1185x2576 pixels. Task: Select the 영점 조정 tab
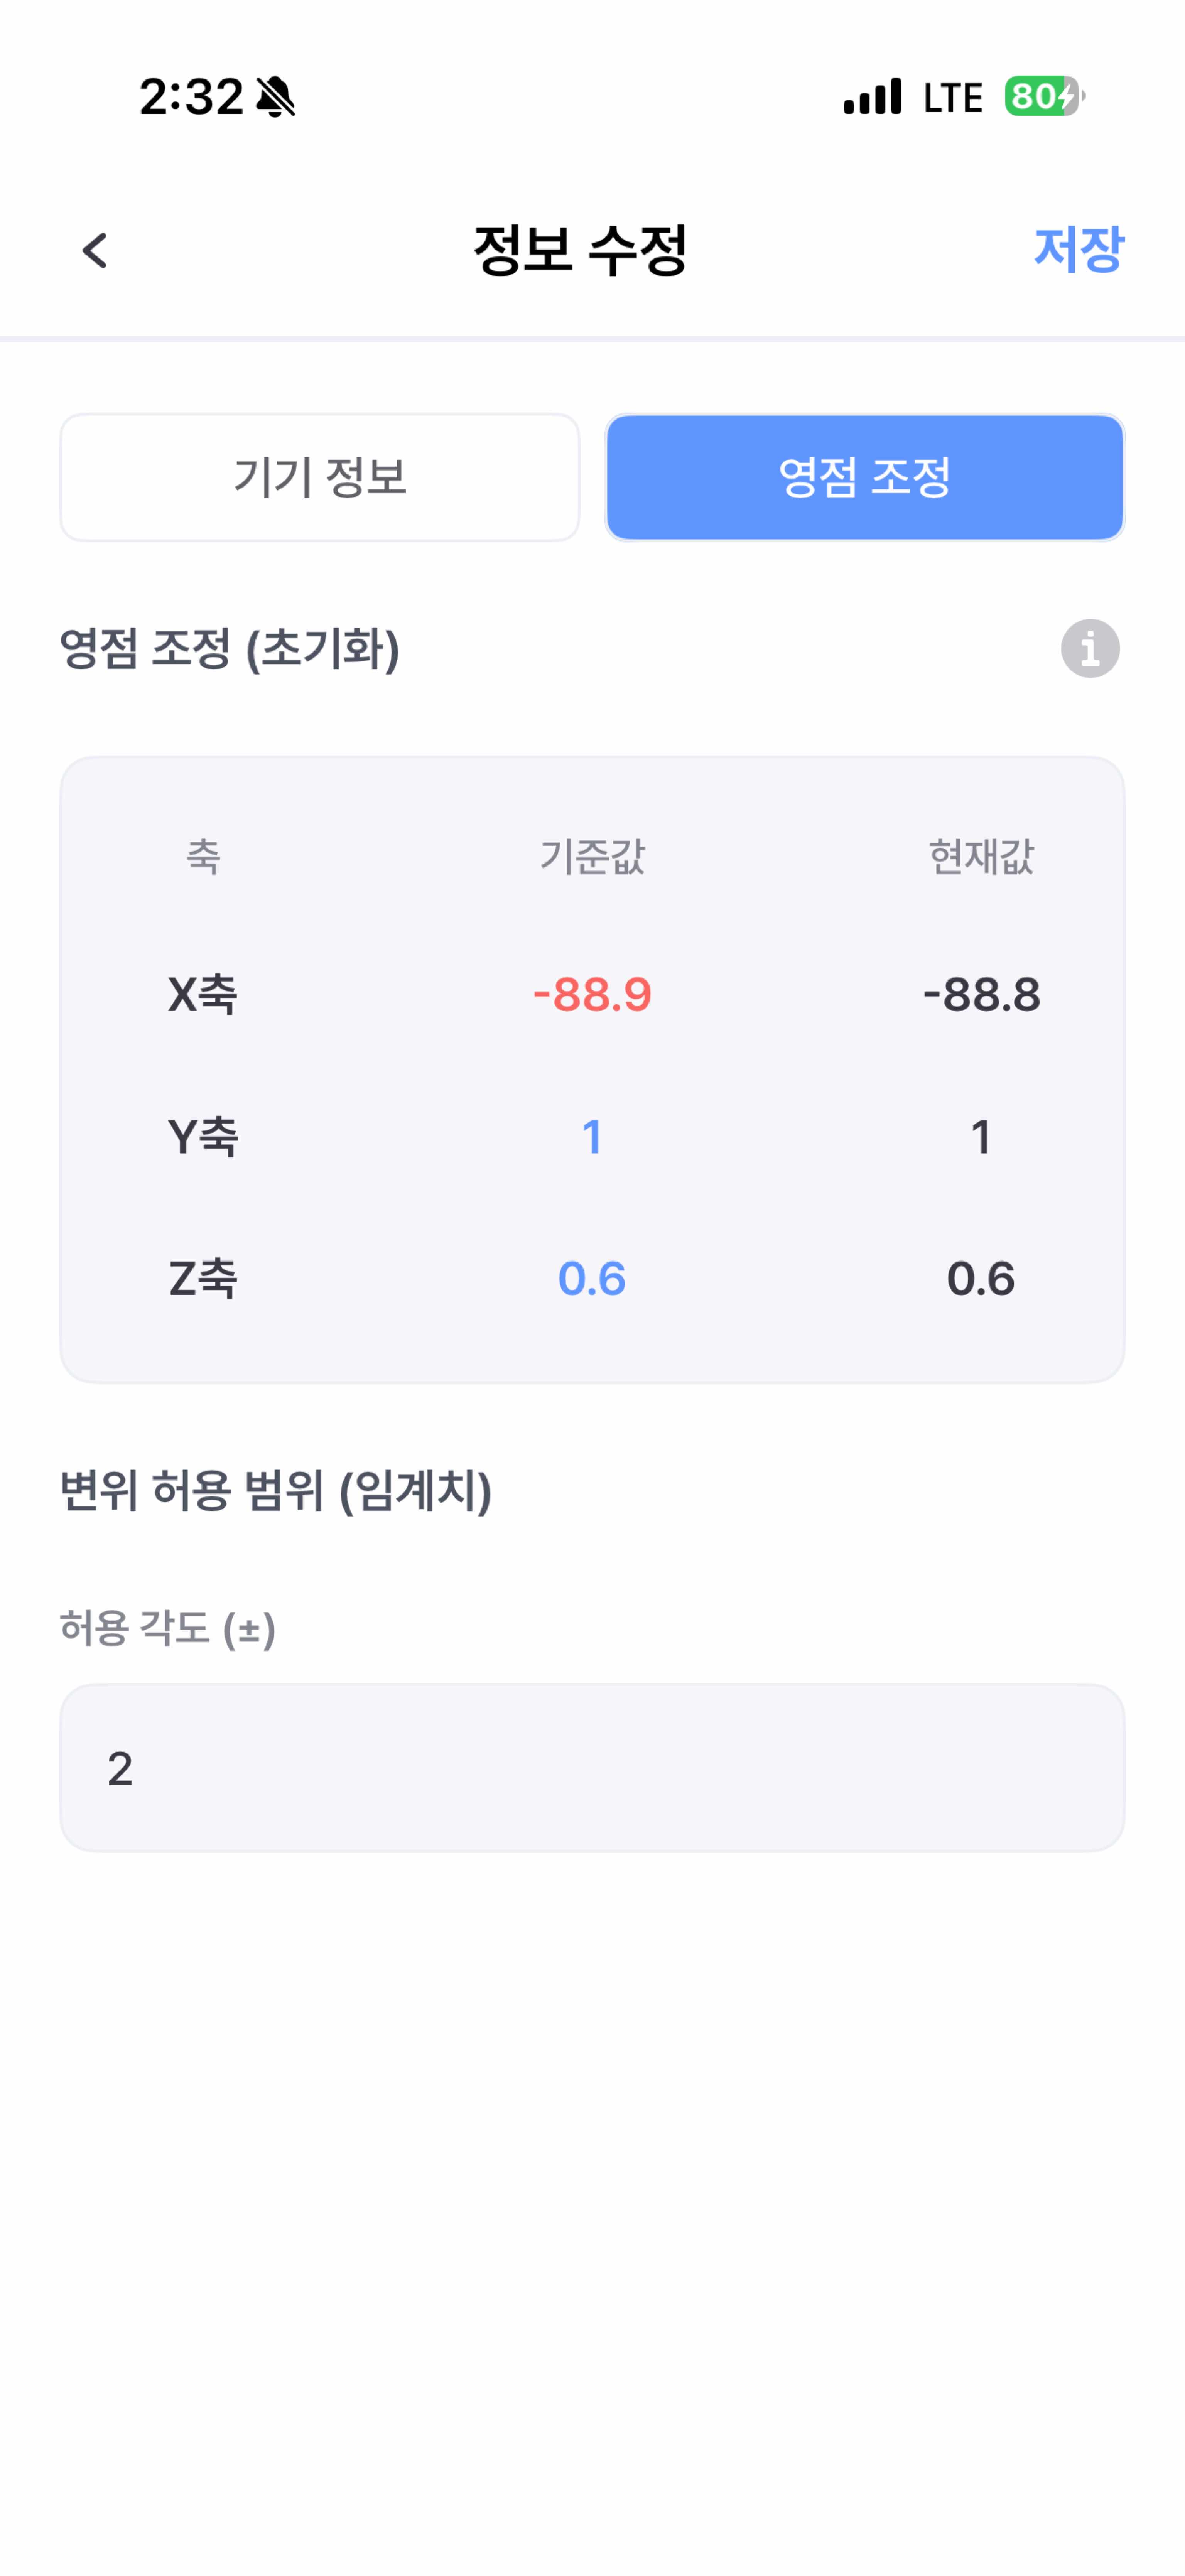coord(865,477)
